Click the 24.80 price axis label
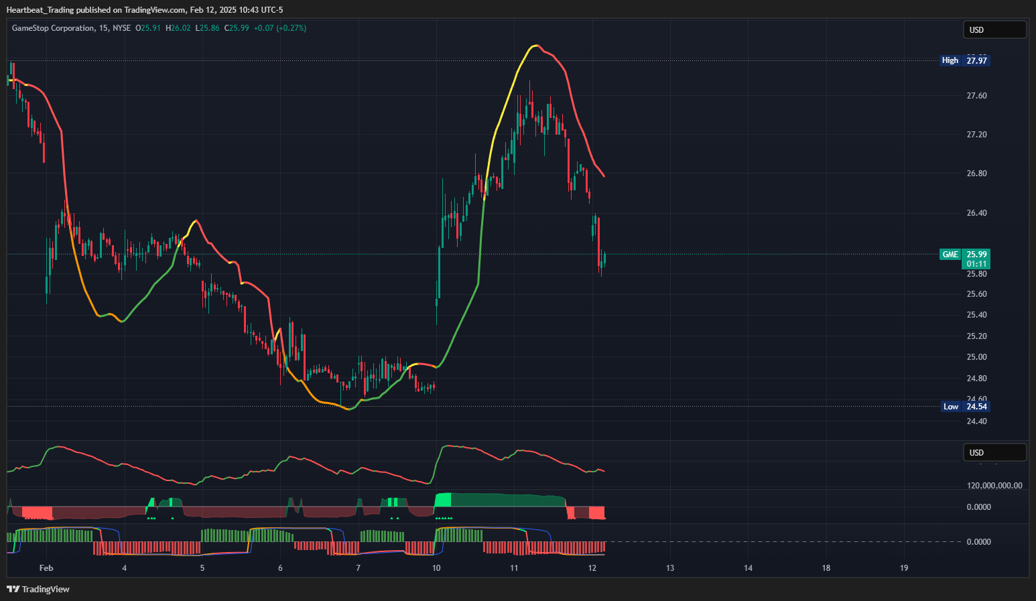This screenshot has width=1036, height=601. (x=976, y=379)
